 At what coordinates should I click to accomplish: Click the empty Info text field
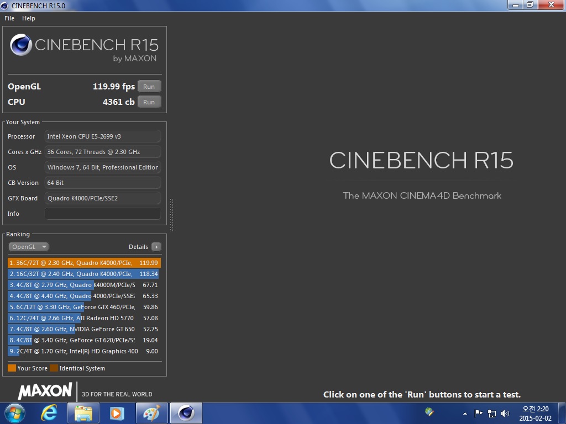(x=102, y=214)
